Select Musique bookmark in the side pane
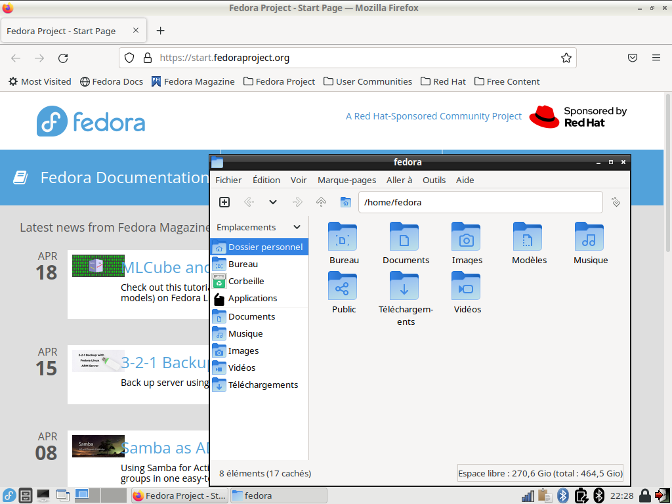The image size is (672, 504). pyautogui.click(x=259, y=334)
